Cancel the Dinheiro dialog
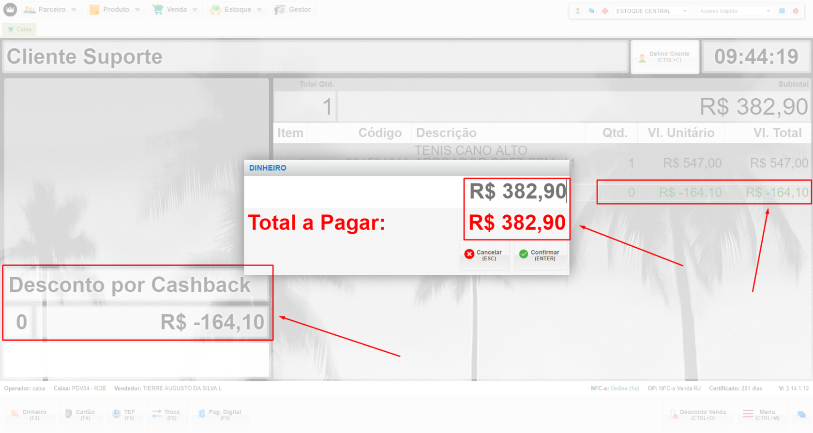Viewport: 813px width, 433px height. [484, 255]
